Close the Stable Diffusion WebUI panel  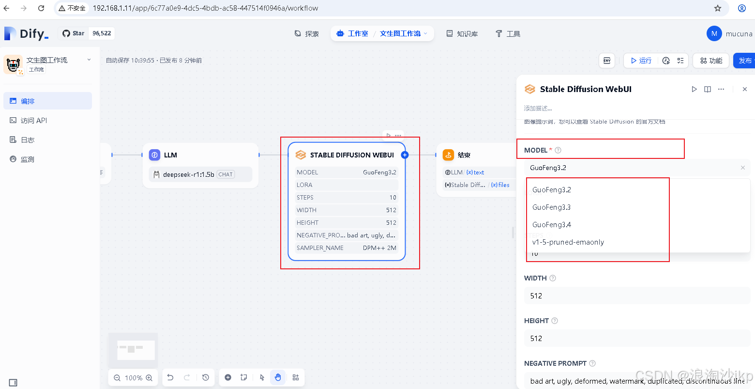click(745, 89)
